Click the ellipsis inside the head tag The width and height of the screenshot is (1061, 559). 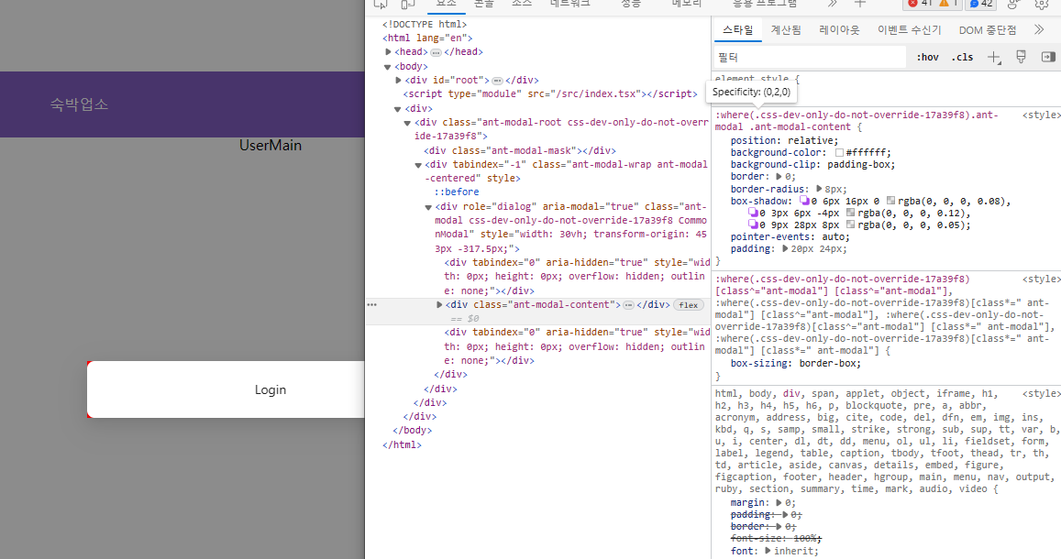[x=436, y=52]
